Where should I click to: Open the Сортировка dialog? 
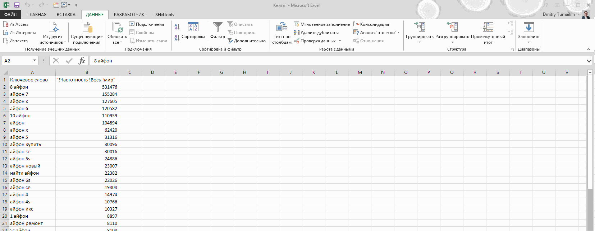coord(193,31)
